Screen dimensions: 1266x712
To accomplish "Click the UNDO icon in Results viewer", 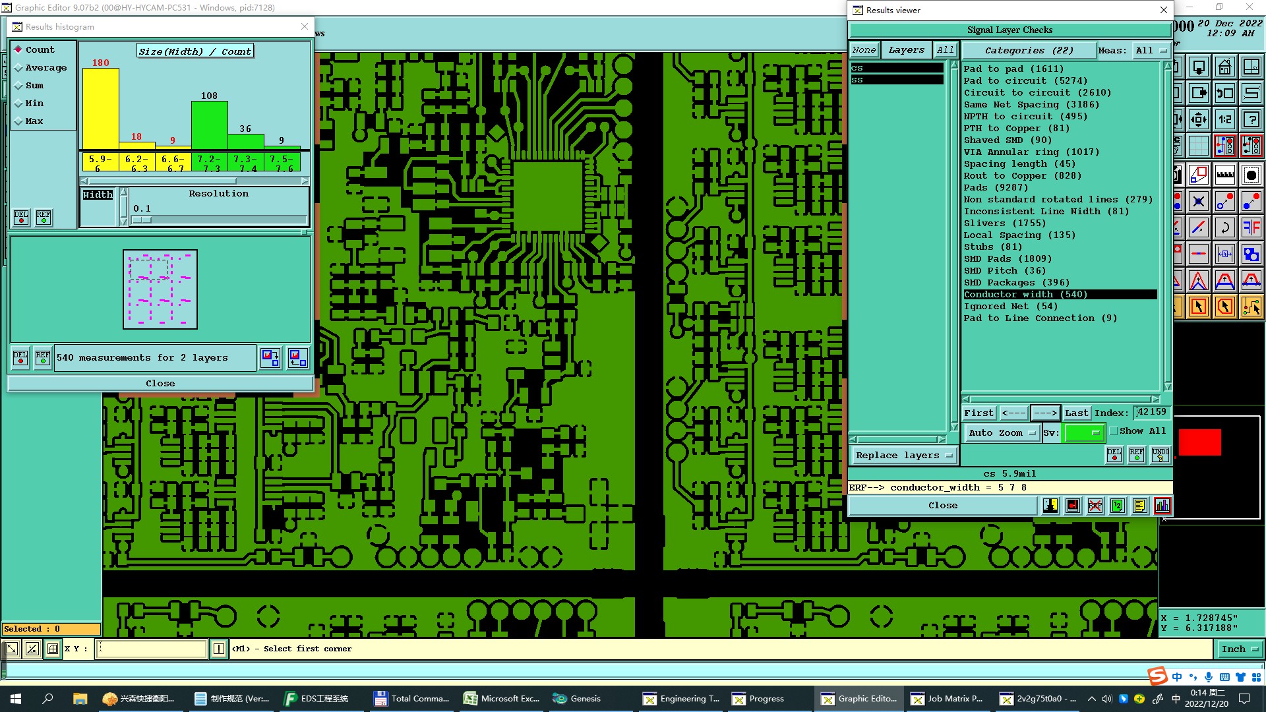I will coord(1160,455).
